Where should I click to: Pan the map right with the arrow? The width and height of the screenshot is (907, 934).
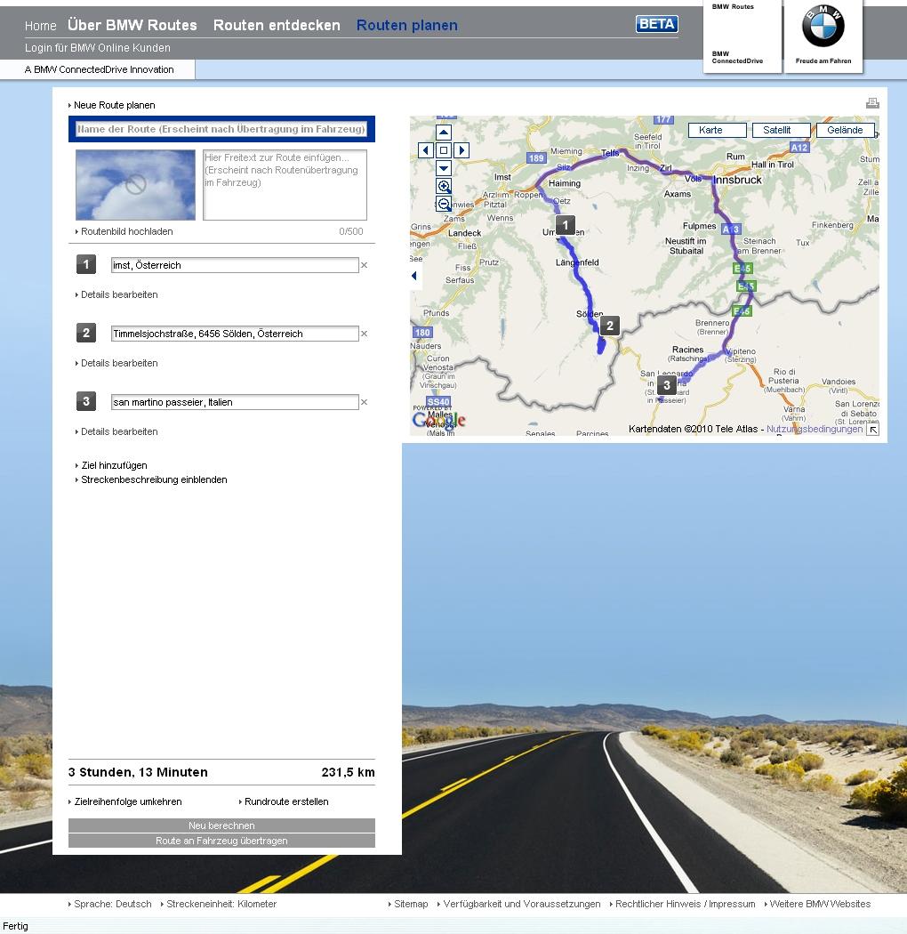pyautogui.click(x=462, y=150)
